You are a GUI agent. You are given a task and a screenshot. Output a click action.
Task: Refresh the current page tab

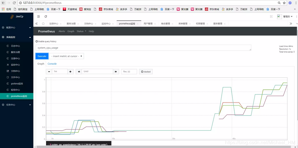(45, 17)
